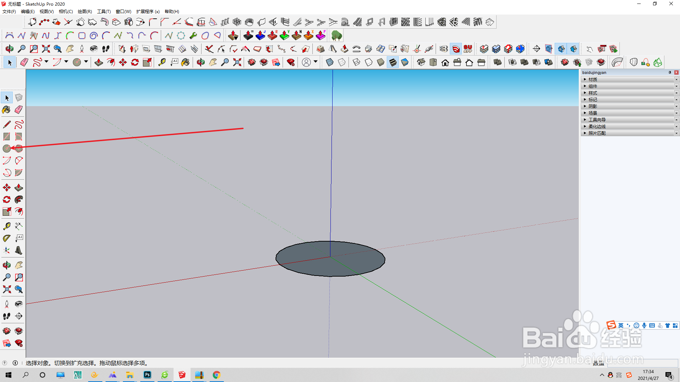Select the Orbit tool in left toolbar
Image resolution: width=680 pixels, height=382 pixels.
point(6,265)
